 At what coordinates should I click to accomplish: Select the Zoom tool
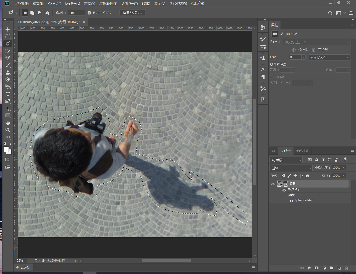click(8, 130)
